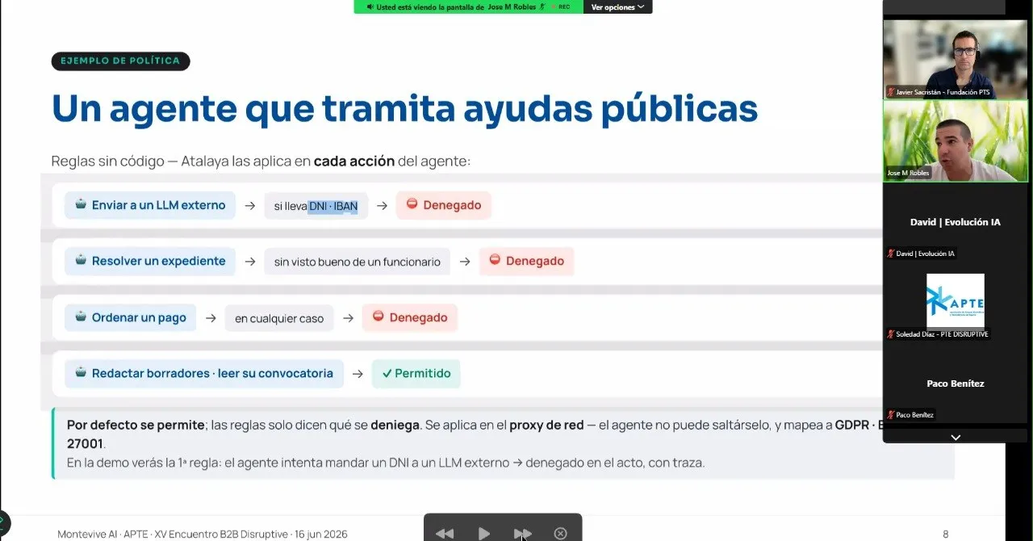The image size is (1033, 541).
Task: Open the Ver opciones dropdown
Action: [x=617, y=6]
